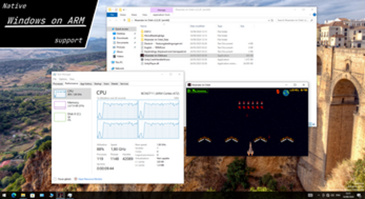Click the green status label in the game window

[198, 91]
